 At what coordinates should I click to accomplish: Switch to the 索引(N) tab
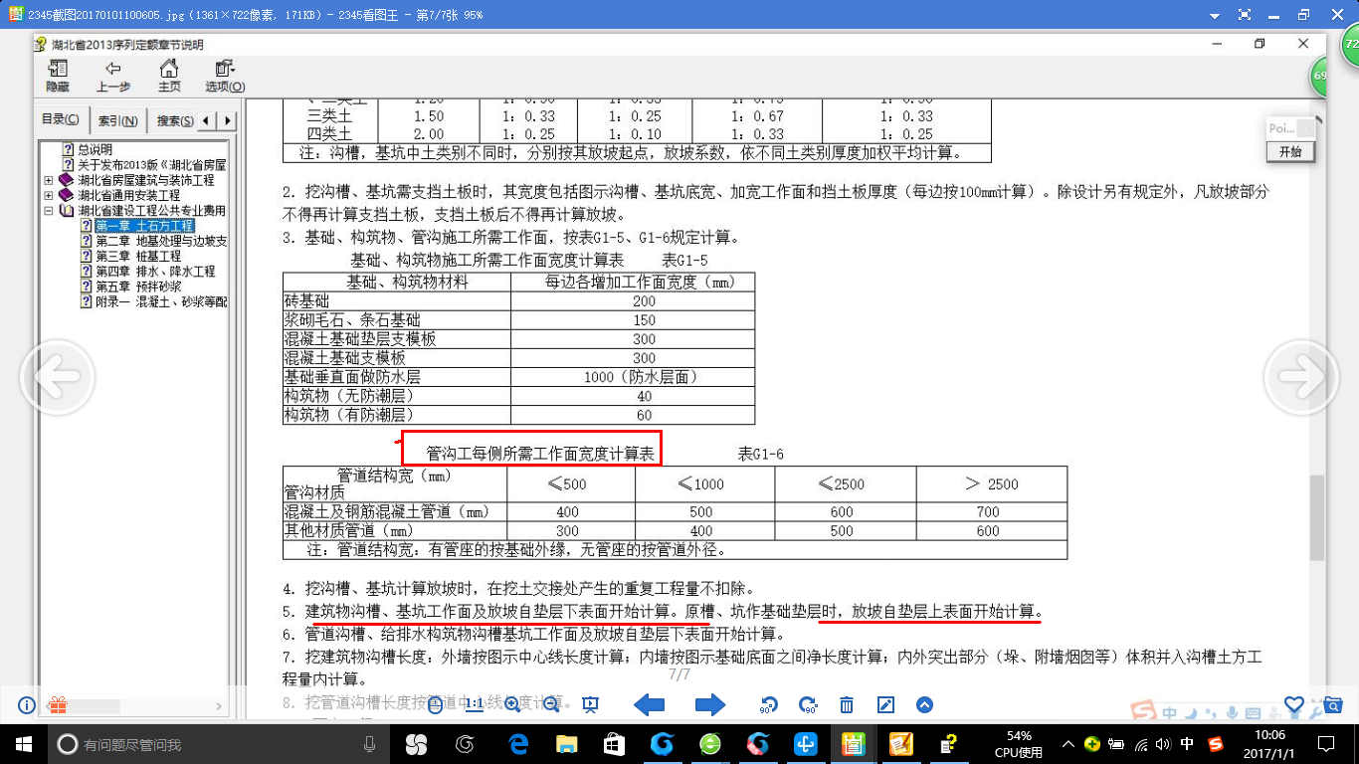tap(117, 121)
